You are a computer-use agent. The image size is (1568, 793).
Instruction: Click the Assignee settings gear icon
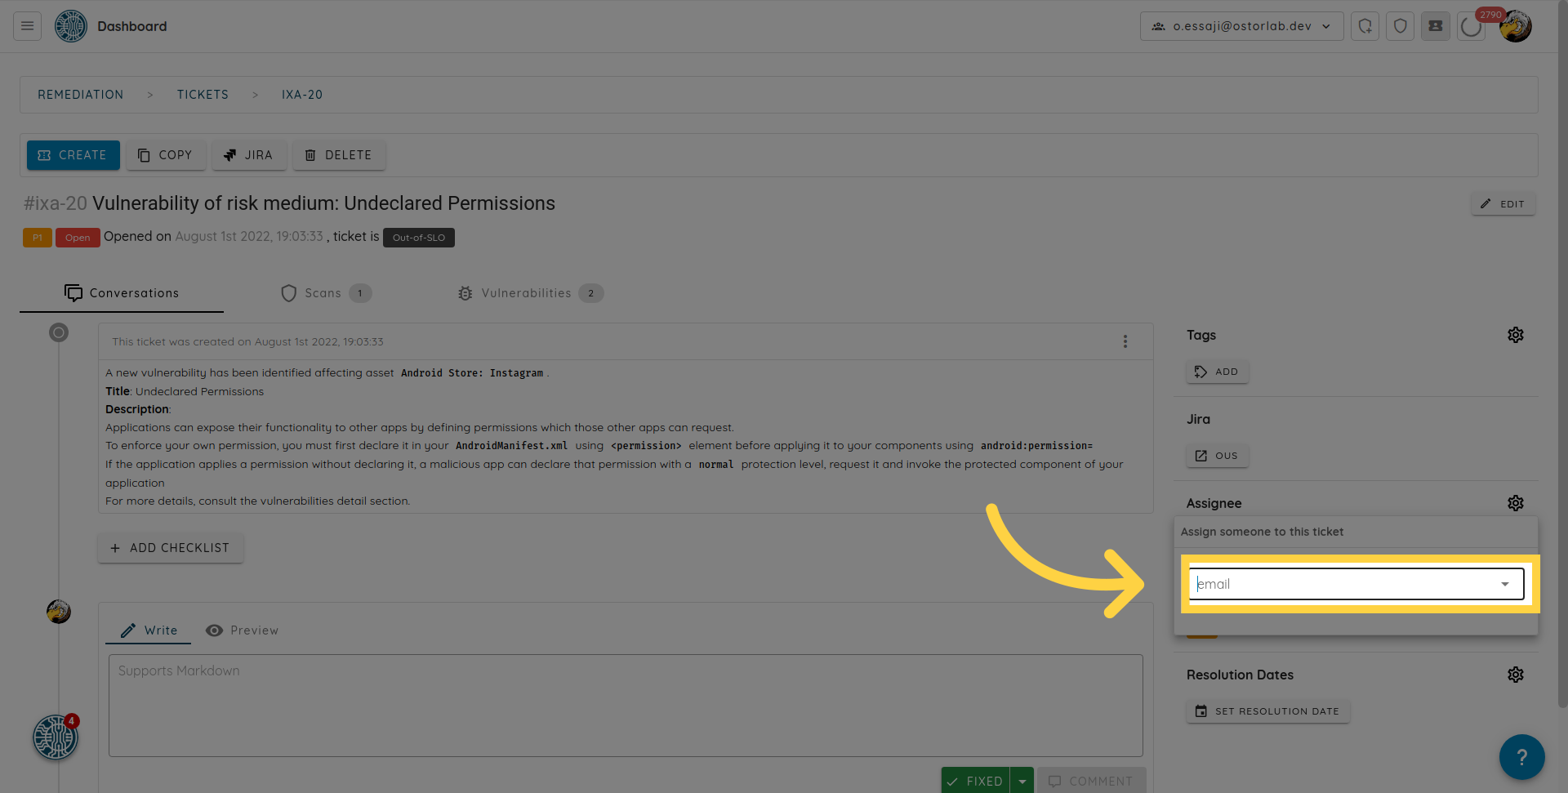coord(1515,503)
